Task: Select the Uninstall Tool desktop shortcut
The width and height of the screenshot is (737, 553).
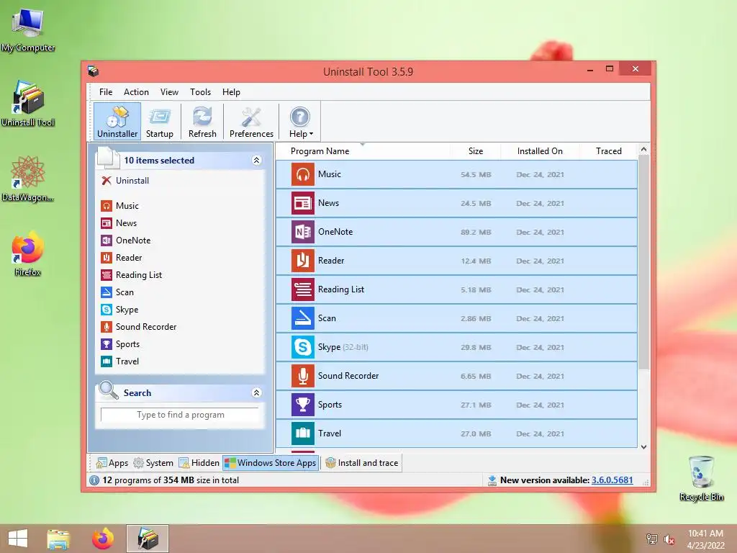Action: pos(28,104)
